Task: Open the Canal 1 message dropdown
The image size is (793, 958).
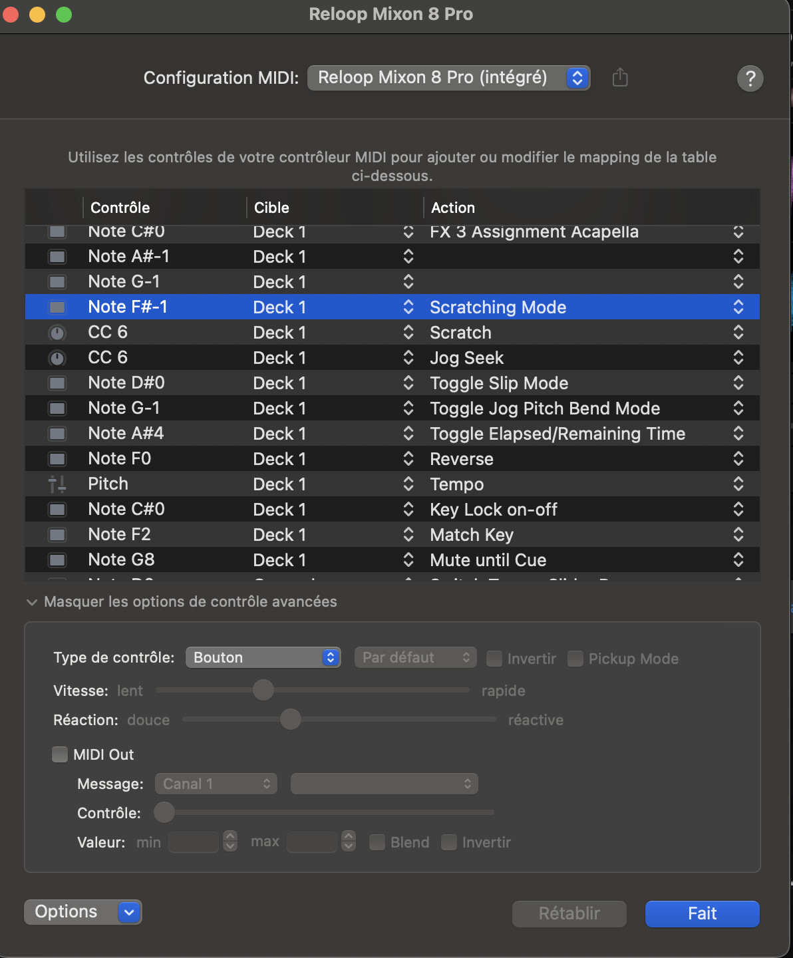Action: 216,784
